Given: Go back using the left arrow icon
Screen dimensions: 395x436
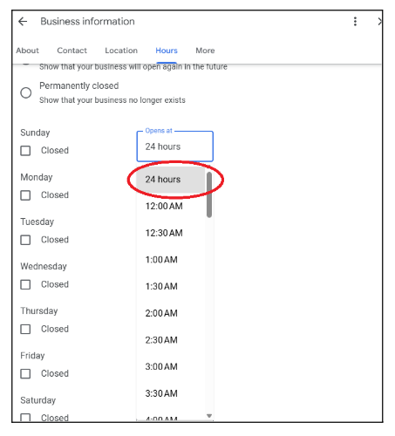Looking at the screenshot, I should [23, 22].
